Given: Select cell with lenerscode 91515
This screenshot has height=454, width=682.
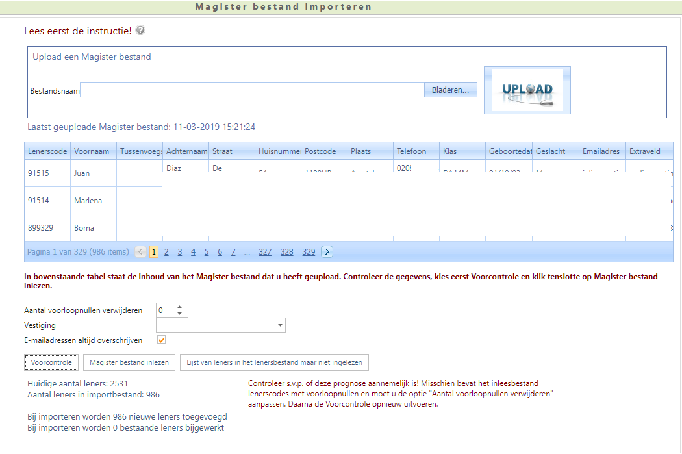Looking at the screenshot, I should coord(47,173).
